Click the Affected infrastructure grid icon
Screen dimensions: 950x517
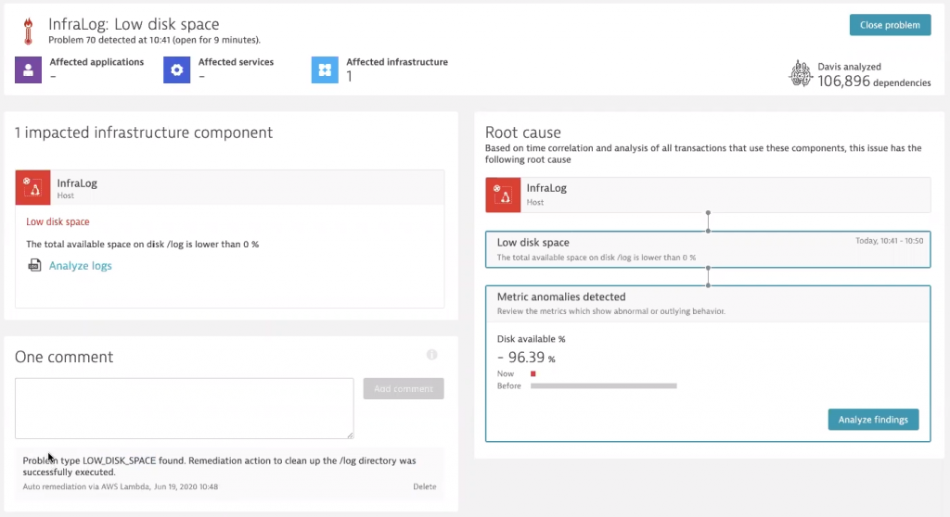click(x=325, y=69)
